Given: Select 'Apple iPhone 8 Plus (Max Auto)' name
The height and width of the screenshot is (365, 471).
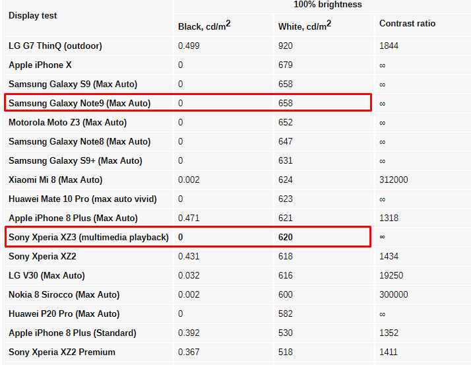Looking at the screenshot, I should pyautogui.click(x=73, y=218).
